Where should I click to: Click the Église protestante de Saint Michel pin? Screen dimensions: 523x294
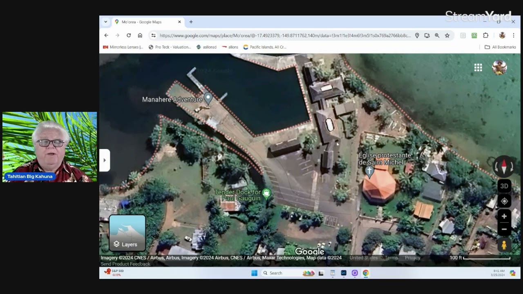click(369, 172)
